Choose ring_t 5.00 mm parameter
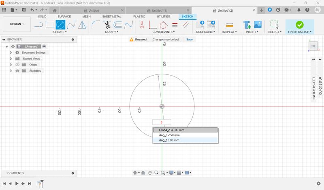The image size is (324, 190). tap(185, 140)
